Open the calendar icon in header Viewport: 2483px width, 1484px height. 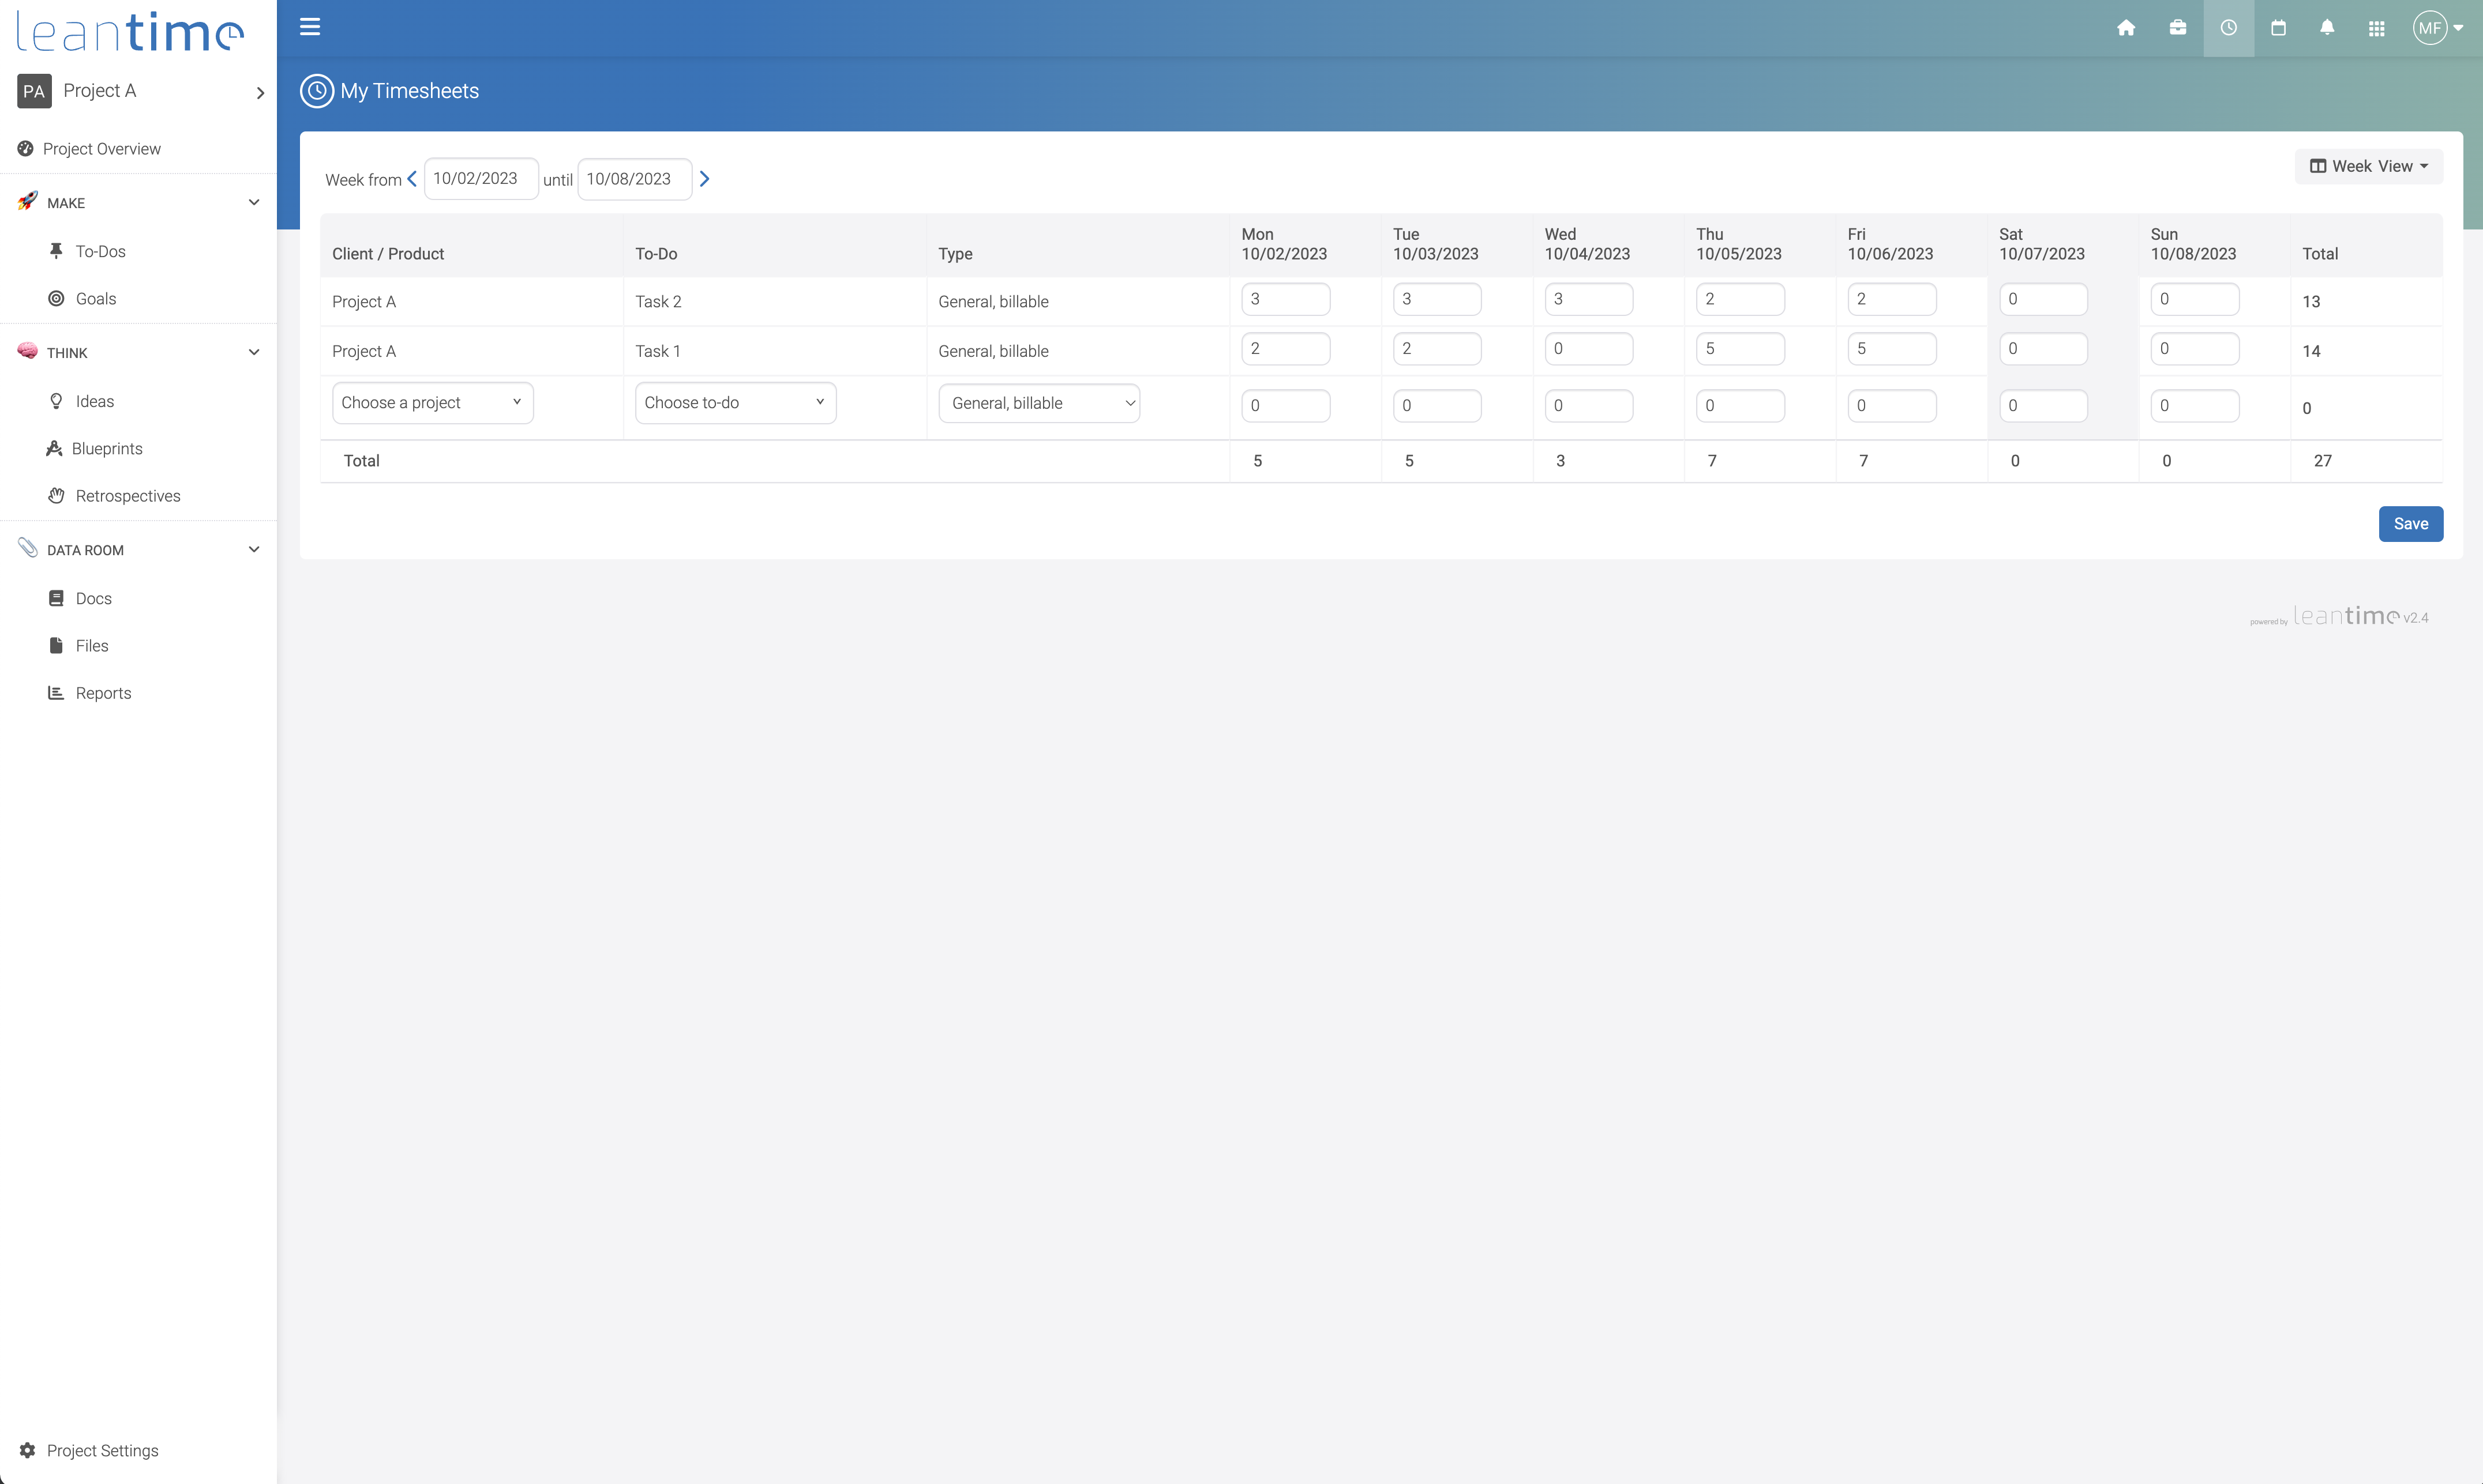click(2278, 28)
